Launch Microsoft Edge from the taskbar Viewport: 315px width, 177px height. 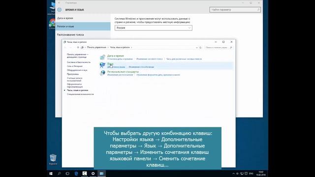[x=76, y=174]
